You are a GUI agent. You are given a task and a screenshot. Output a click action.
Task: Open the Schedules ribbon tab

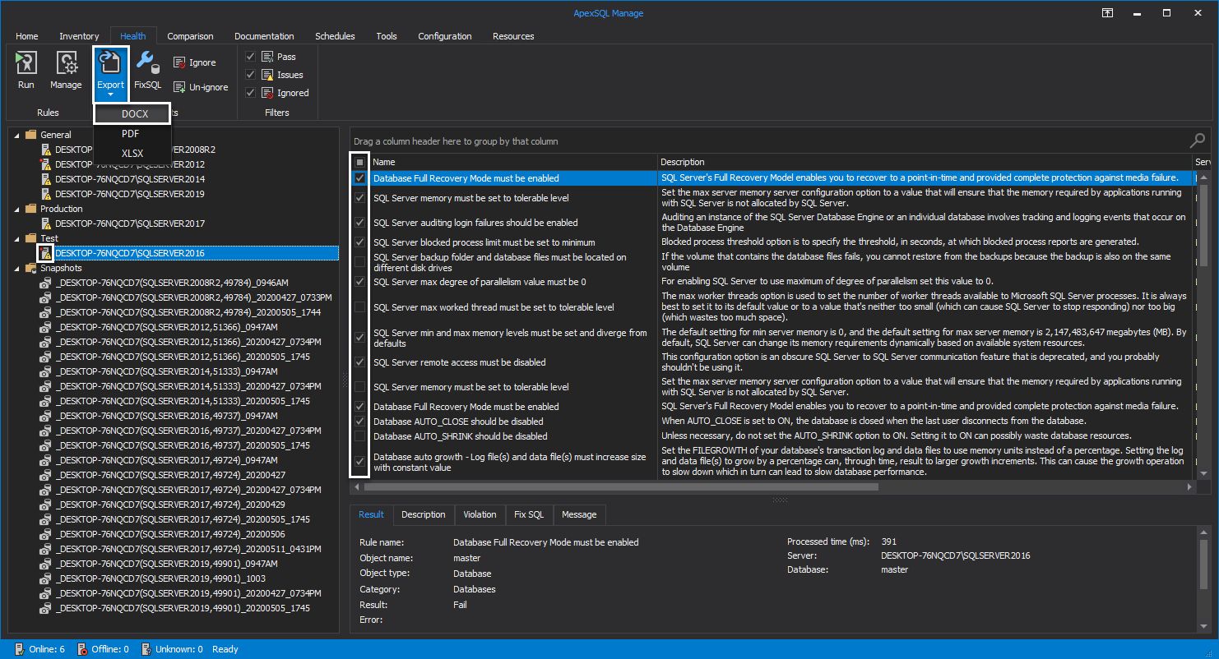pyautogui.click(x=335, y=36)
